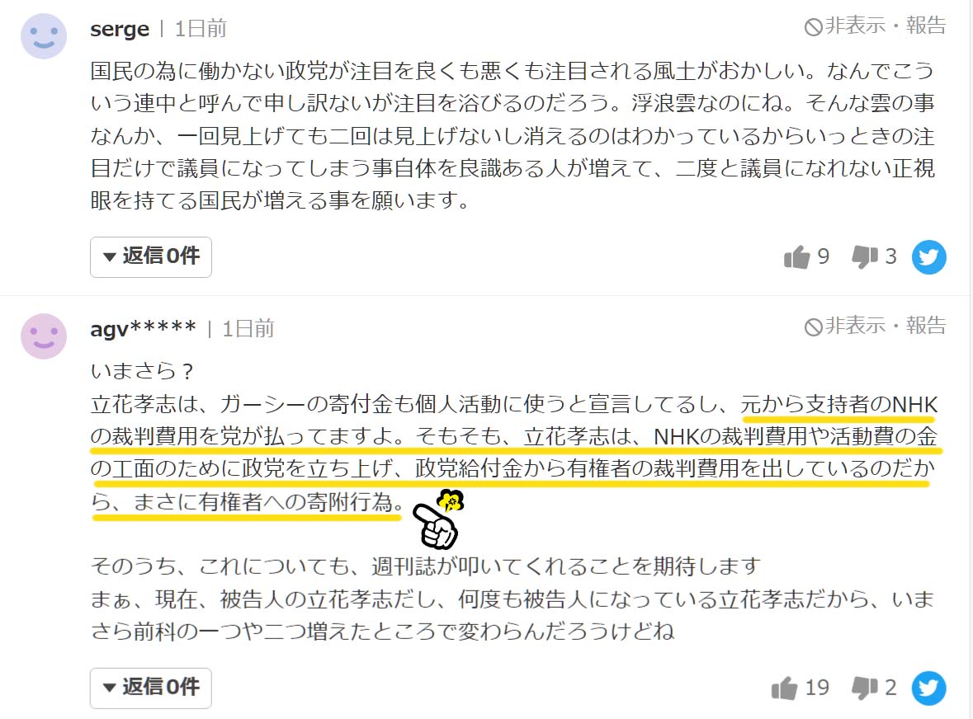The height and width of the screenshot is (719, 973).
Task: Click the like count 9 on serge's comment
Action: point(824,256)
